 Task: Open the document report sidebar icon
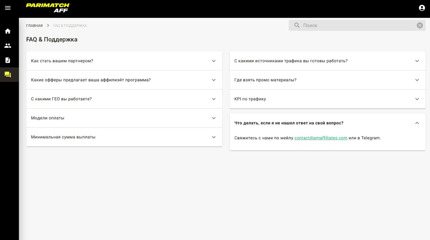click(8, 60)
